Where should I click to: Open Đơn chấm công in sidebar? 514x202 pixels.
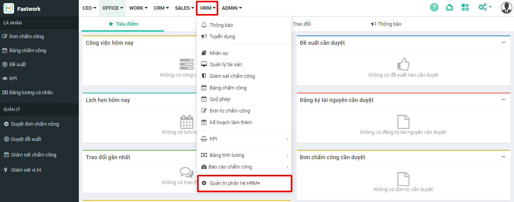click(x=27, y=37)
